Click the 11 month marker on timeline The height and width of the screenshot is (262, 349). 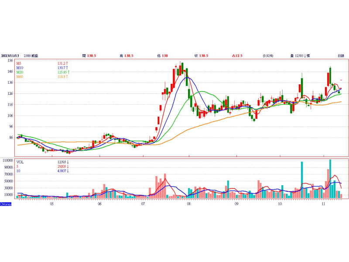tap(323, 203)
